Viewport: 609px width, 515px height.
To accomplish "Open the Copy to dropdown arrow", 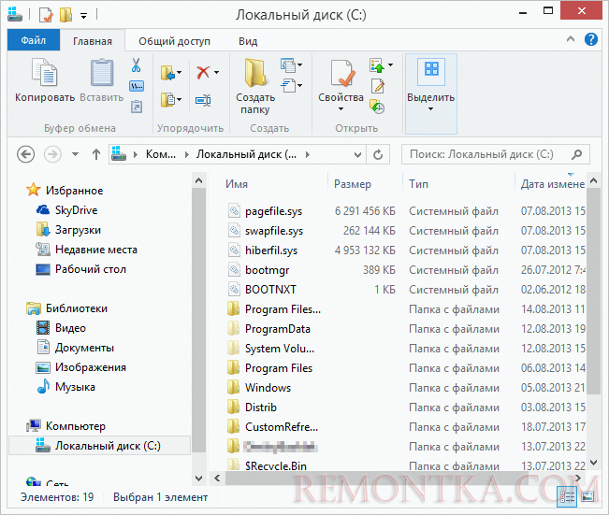I will click(179, 100).
